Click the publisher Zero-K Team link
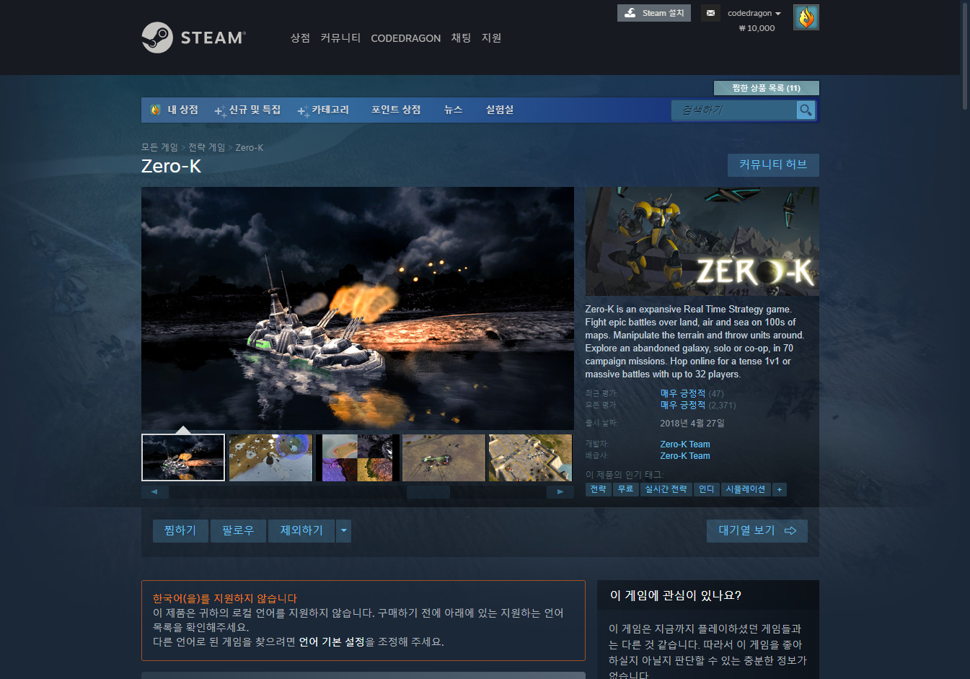 [x=685, y=456]
